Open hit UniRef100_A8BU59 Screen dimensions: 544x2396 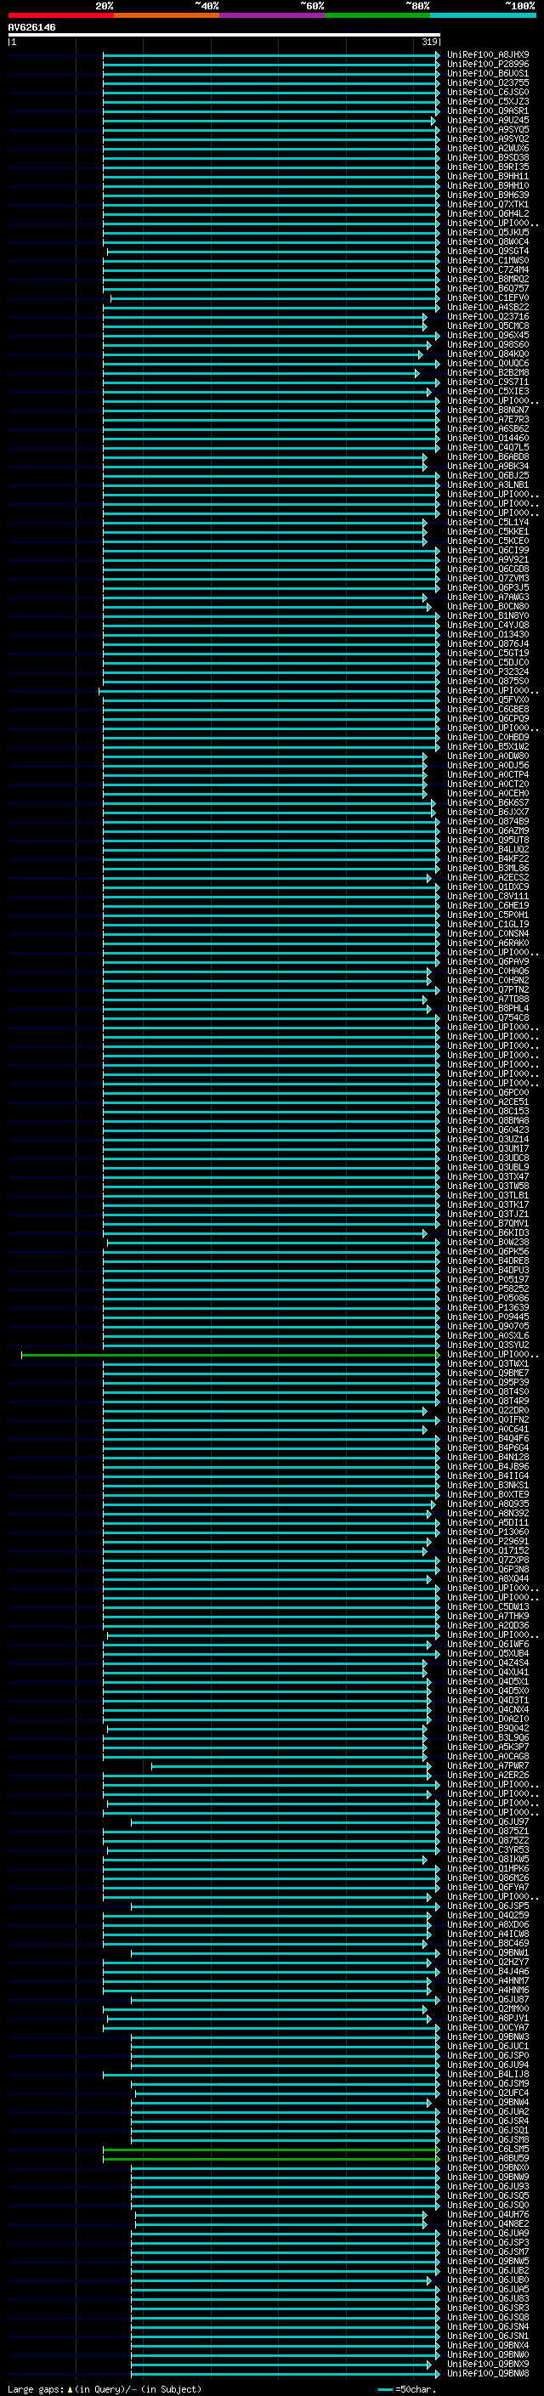coord(488,2158)
